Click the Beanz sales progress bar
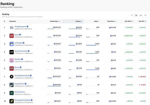The height and width of the screenshot is (105, 150). pyautogui.click(x=92, y=70)
